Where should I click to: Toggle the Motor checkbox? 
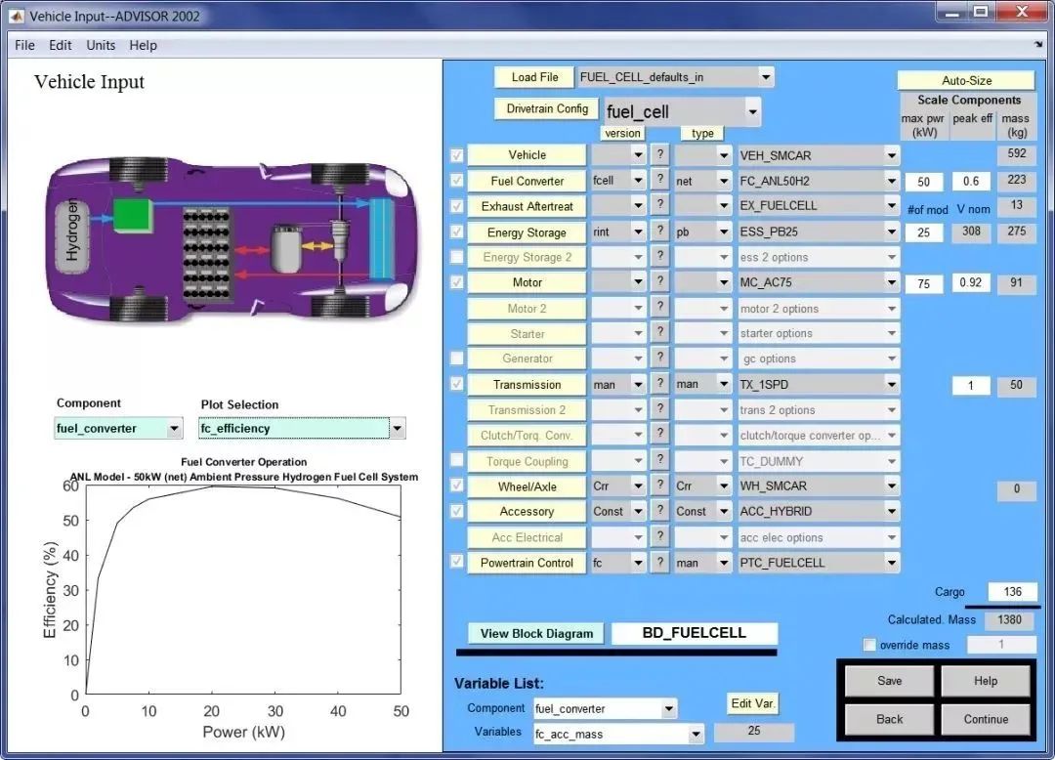[x=457, y=282]
